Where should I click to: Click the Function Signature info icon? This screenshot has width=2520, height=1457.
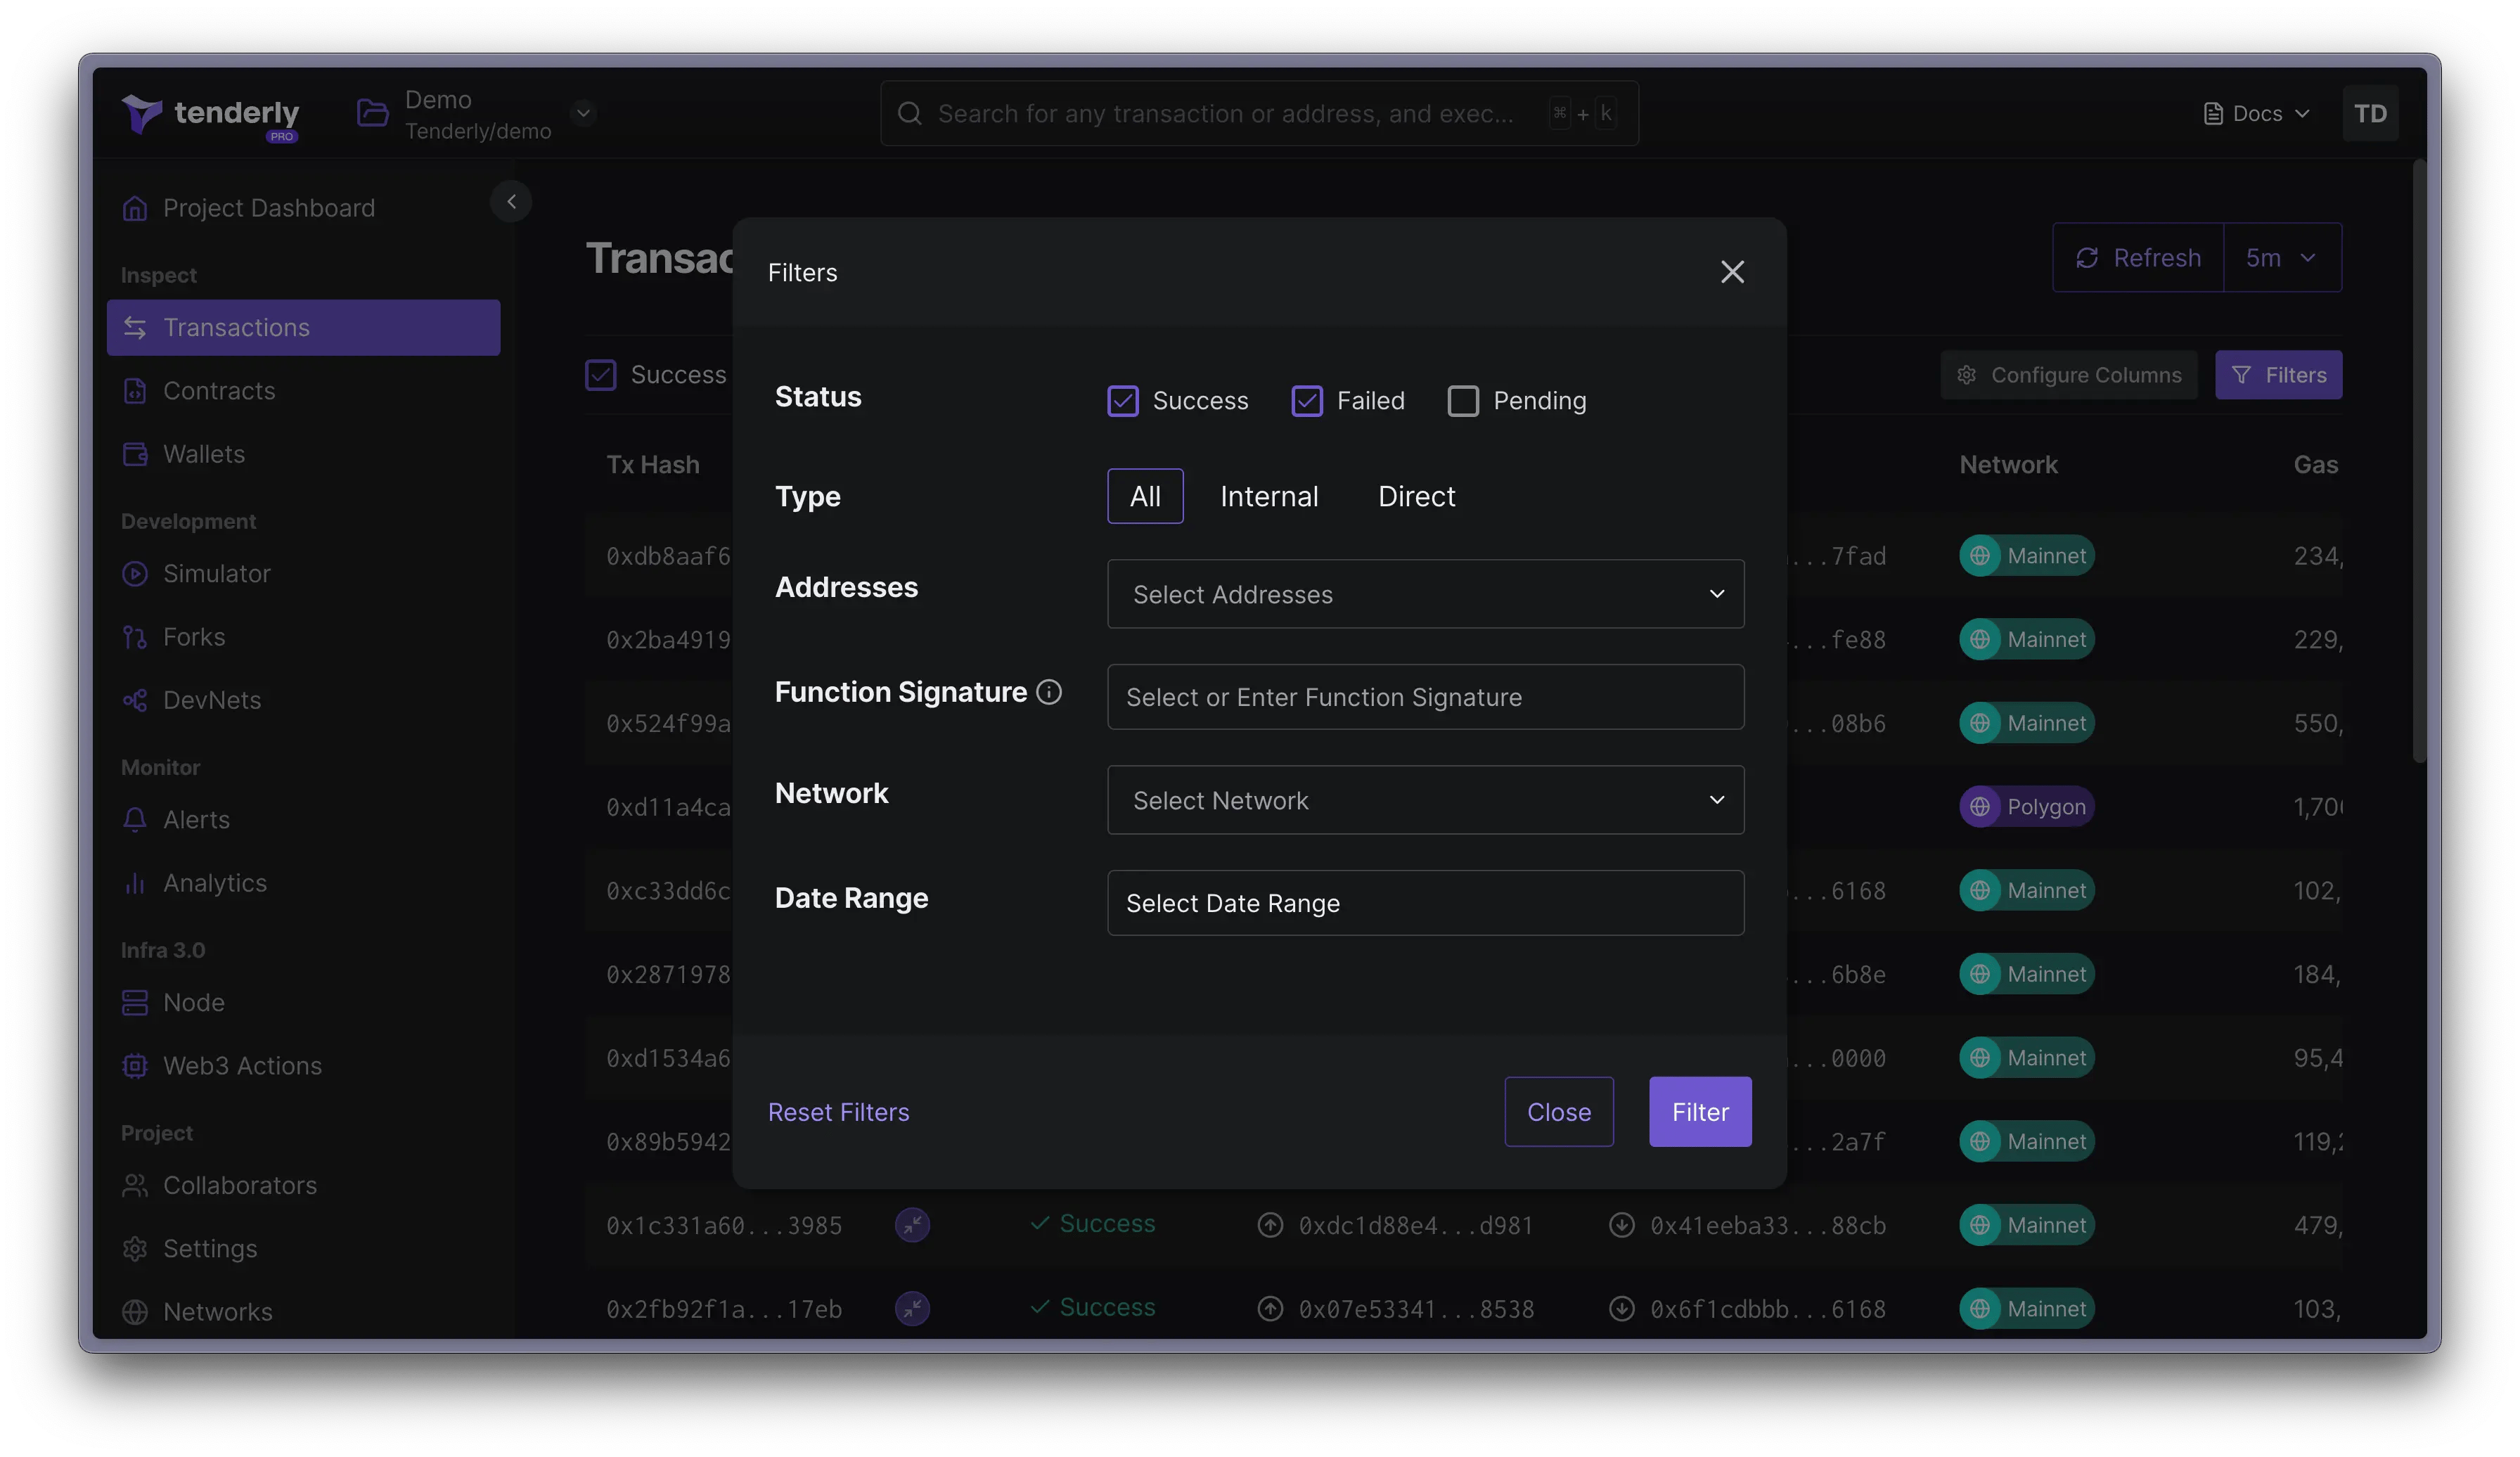click(1049, 692)
